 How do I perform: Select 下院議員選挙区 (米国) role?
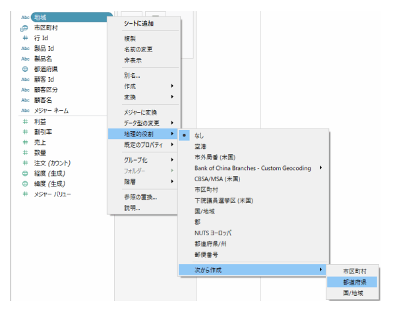224,200
